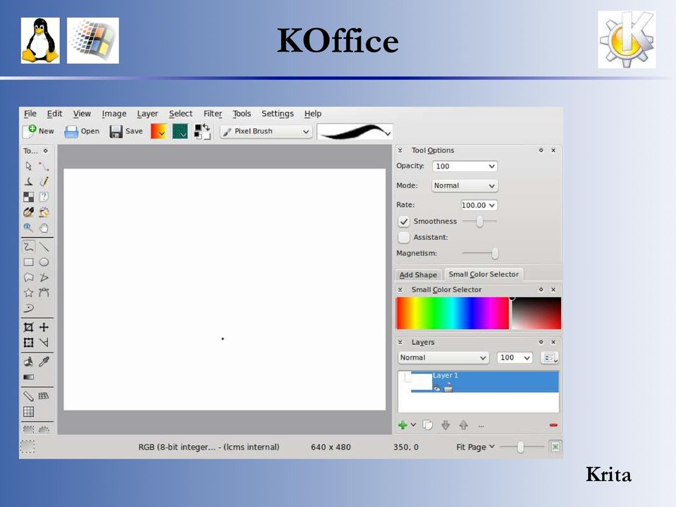Image resolution: width=676 pixels, height=507 pixels.
Task: Float the Layers docker
Action: 541,342
